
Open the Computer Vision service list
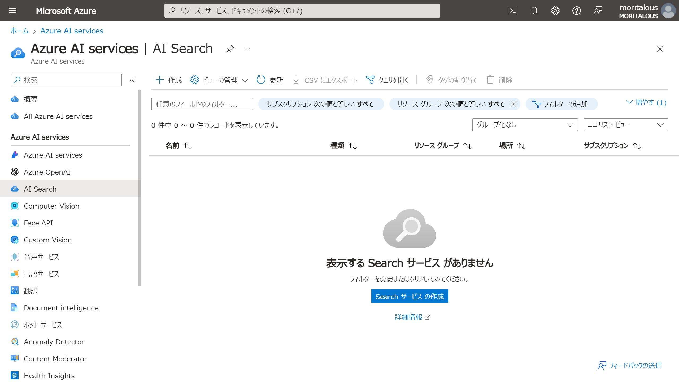(51, 206)
